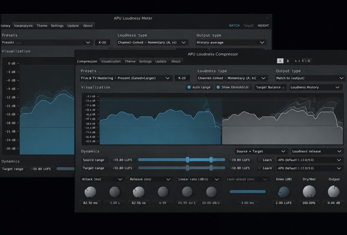
Task: Click the Dry/Wet knob
Action: coord(309,192)
